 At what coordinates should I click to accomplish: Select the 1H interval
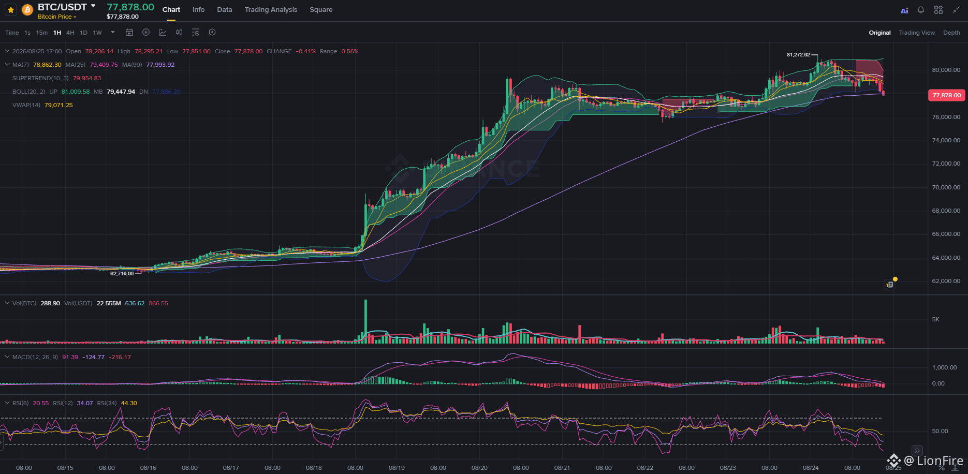coord(57,33)
